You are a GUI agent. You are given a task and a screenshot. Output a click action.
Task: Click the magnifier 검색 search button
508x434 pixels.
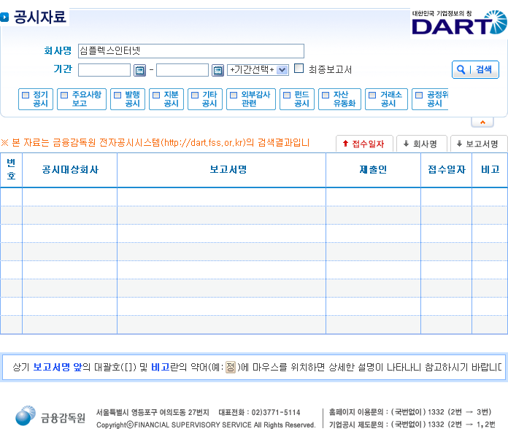coord(475,70)
